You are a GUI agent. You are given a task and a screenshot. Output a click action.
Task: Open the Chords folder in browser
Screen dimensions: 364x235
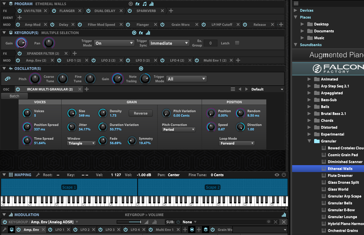(327, 120)
